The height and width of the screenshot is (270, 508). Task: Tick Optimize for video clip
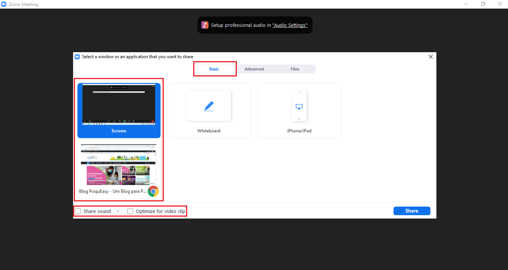[130, 211]
